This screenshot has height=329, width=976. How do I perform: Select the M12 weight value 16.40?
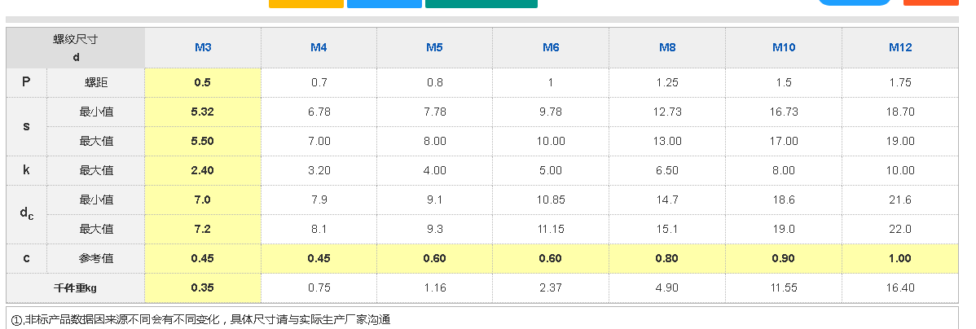tap(899, 287)
